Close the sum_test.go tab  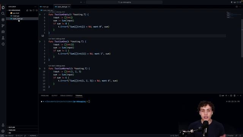[69, 7]
